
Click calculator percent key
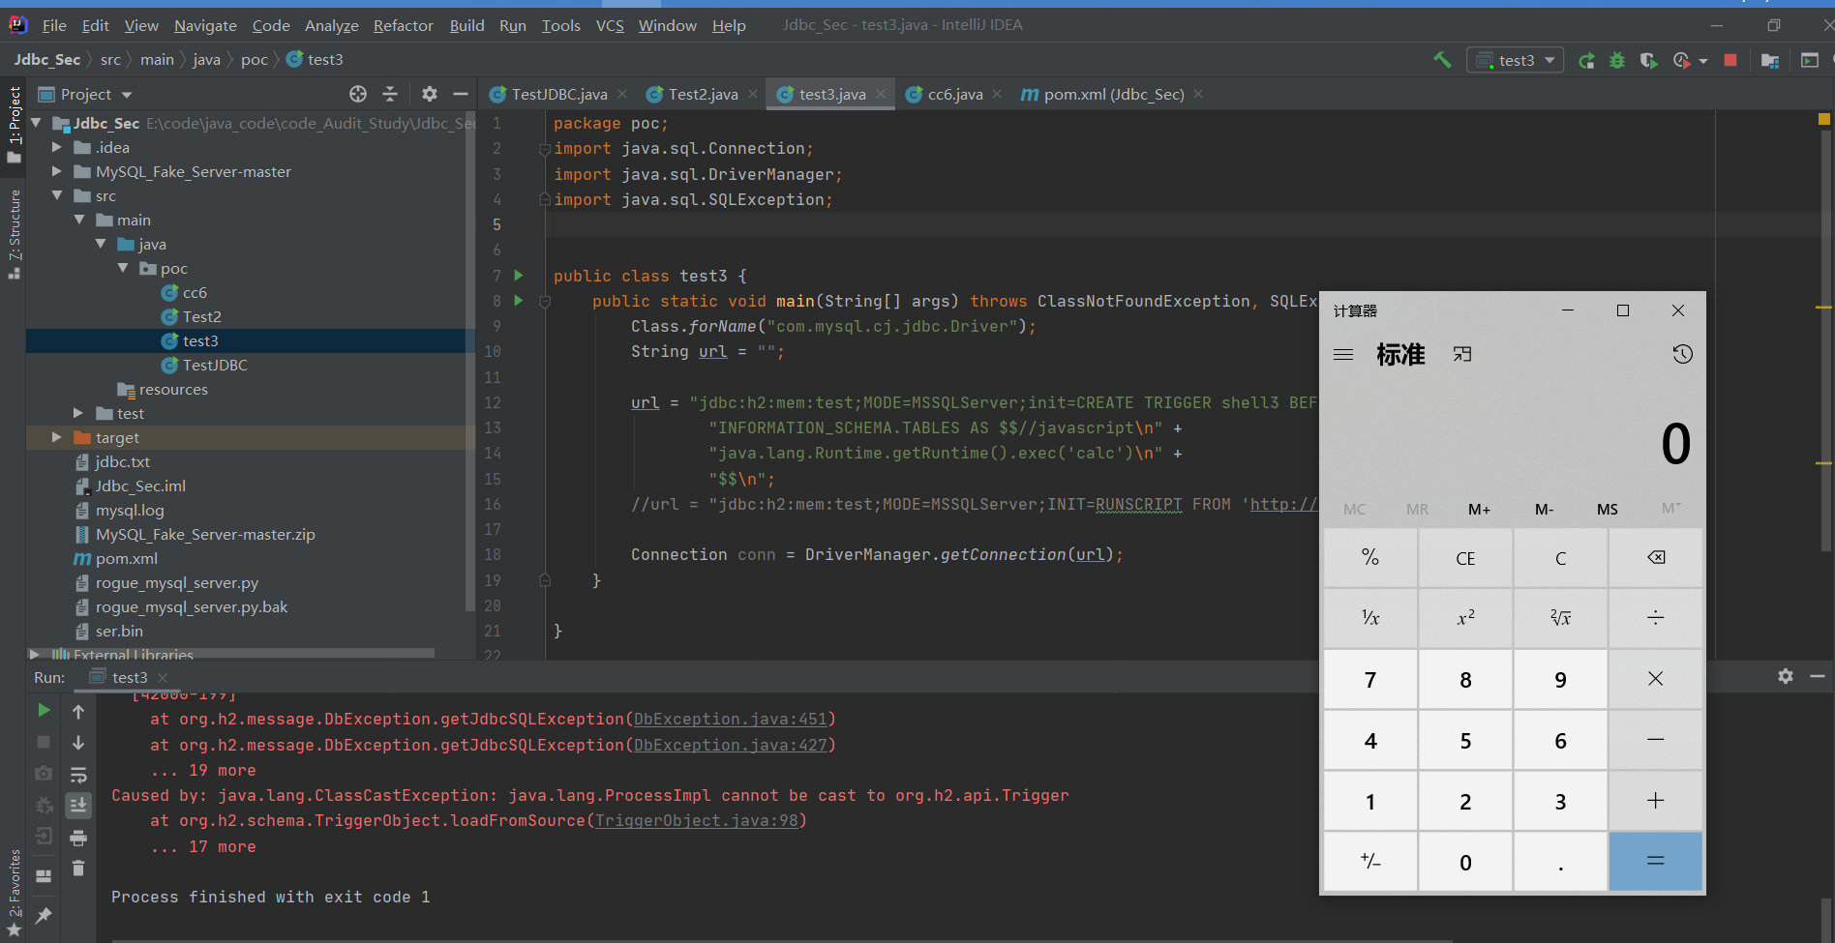pos(1370,557)
